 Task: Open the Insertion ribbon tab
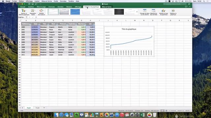click(31, 7)
